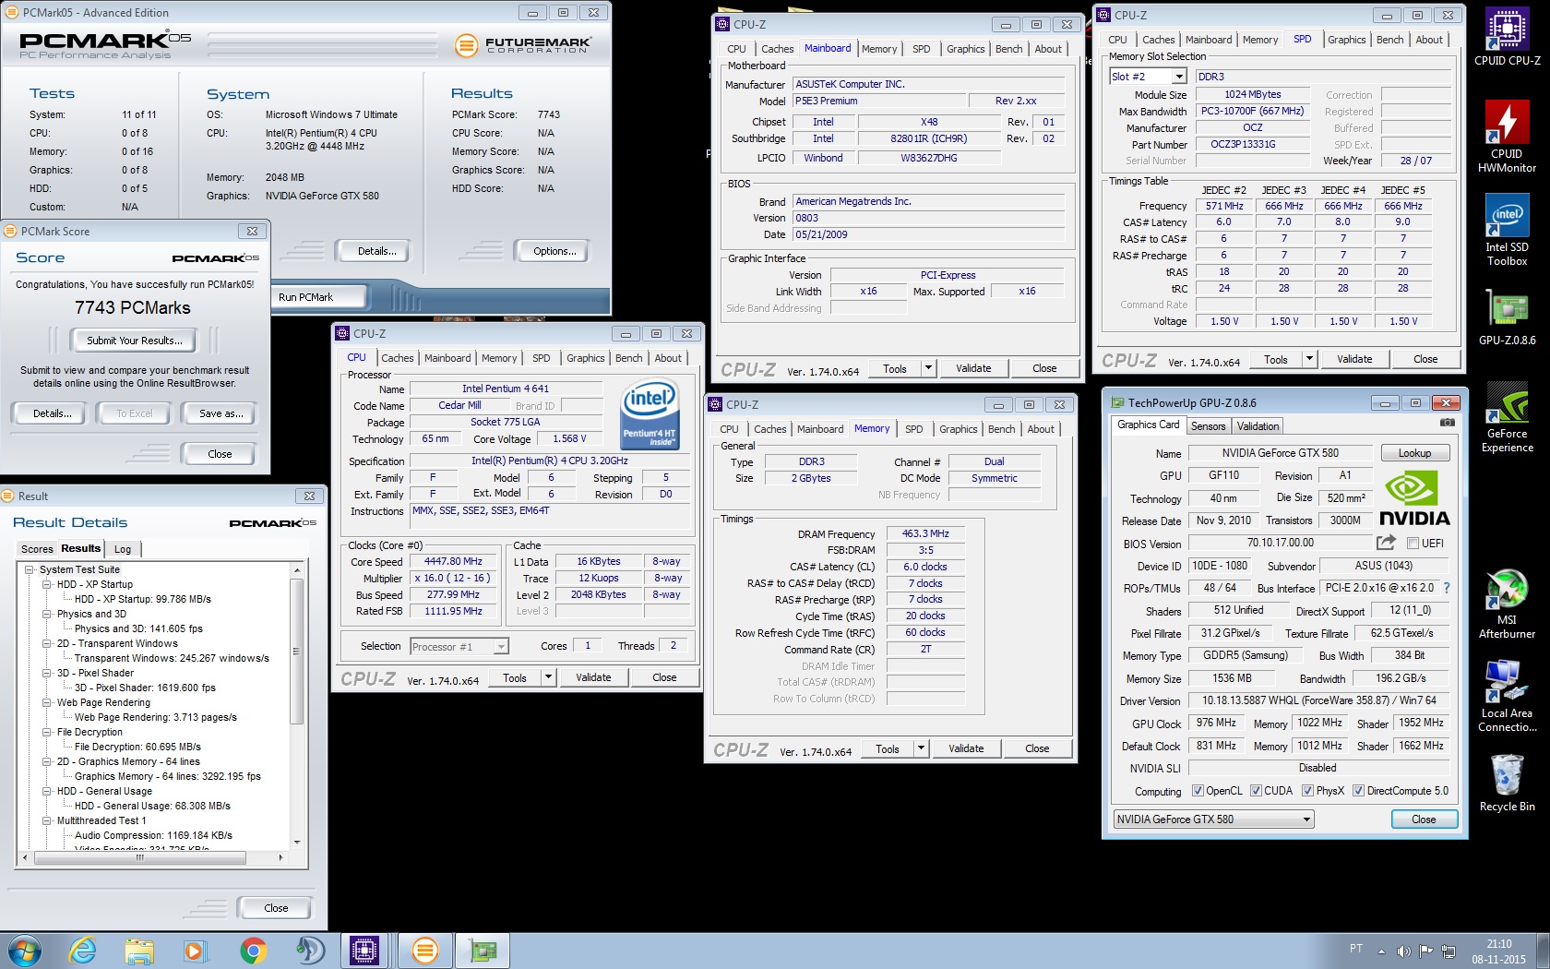This screenshot has width=1550, height=969.
Task: Open Bench tab in CPU-Z Memory window
Action: [1001, 429]
